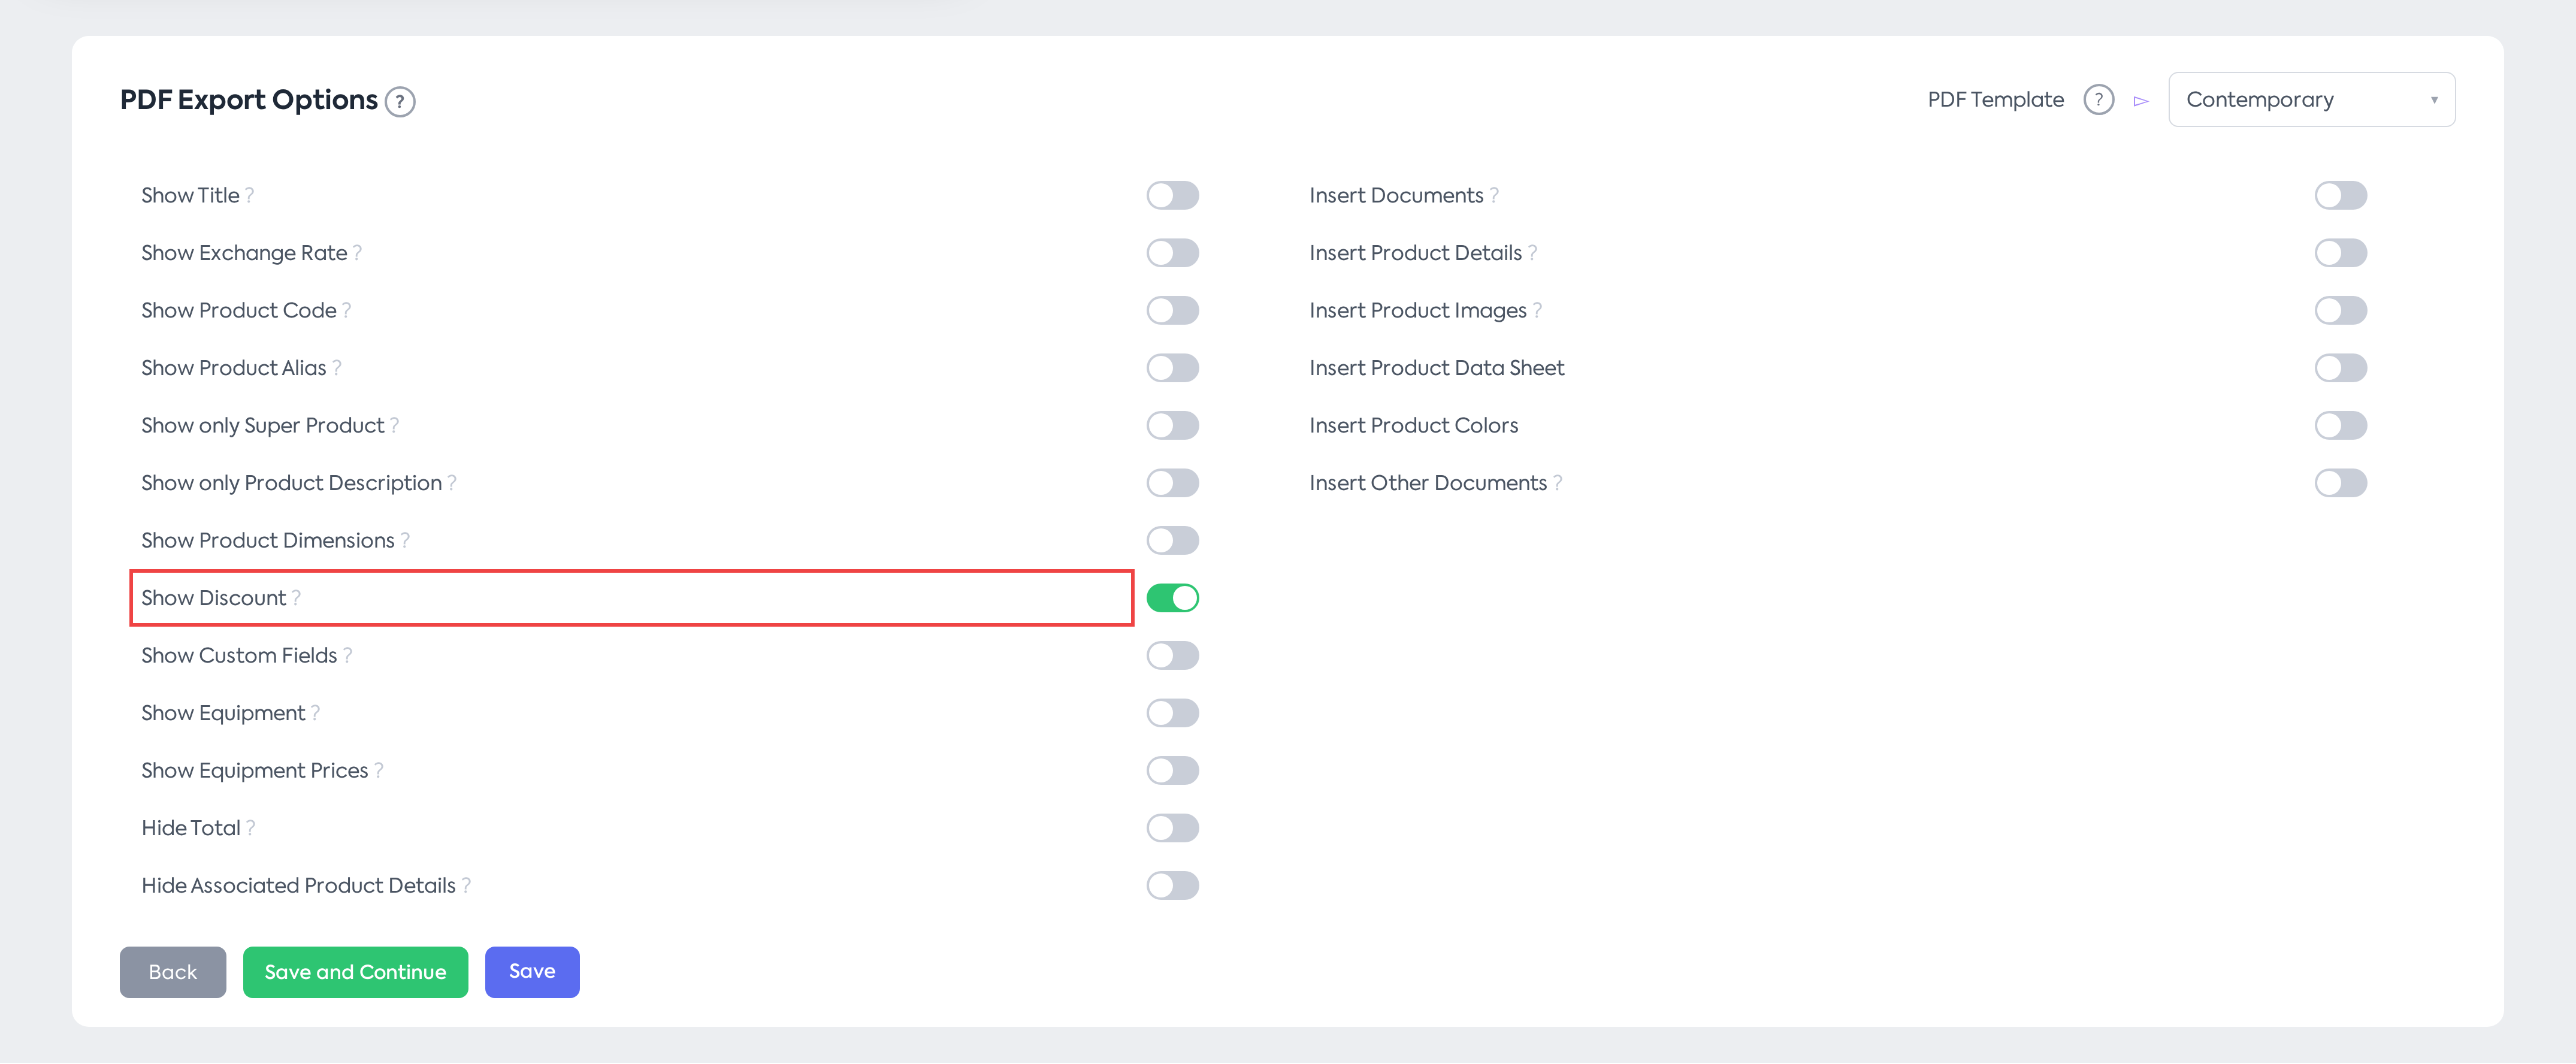Click Save and Continue

click(x=355, y=972)
